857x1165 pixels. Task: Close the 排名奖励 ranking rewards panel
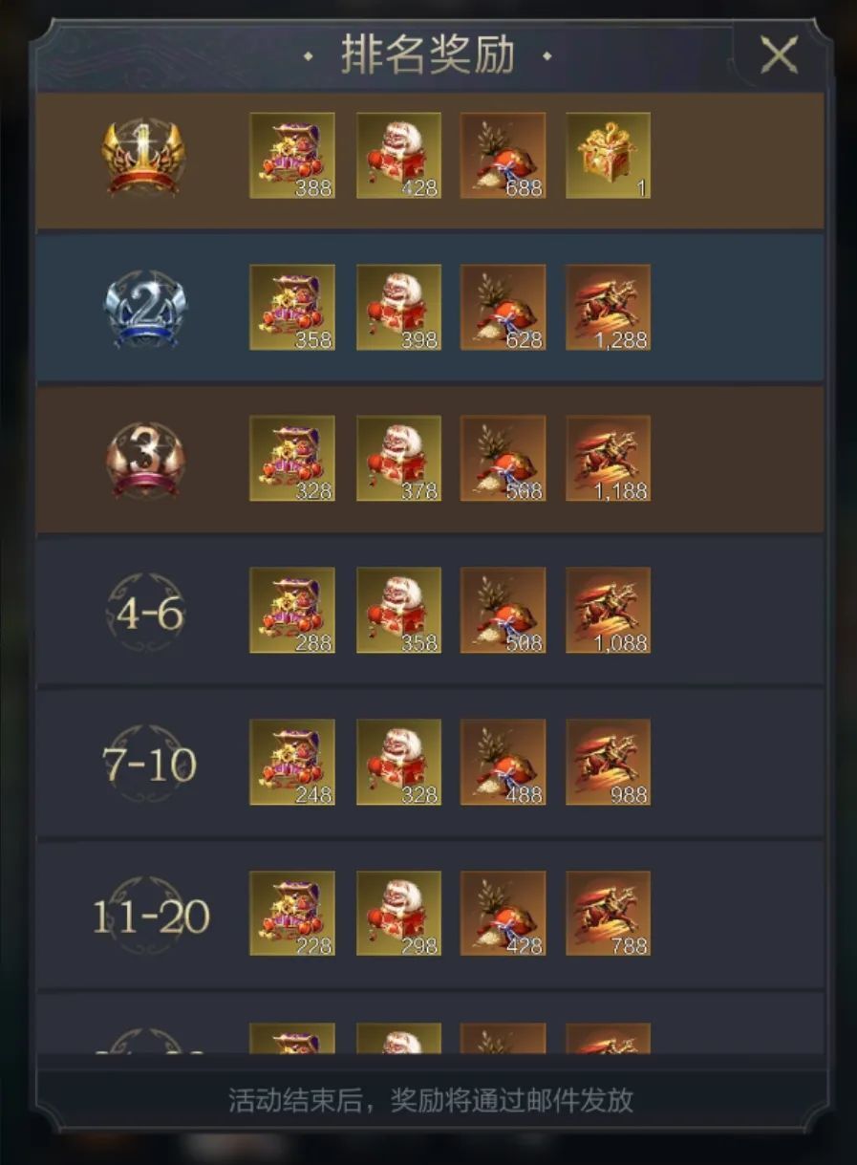(779, 55)
